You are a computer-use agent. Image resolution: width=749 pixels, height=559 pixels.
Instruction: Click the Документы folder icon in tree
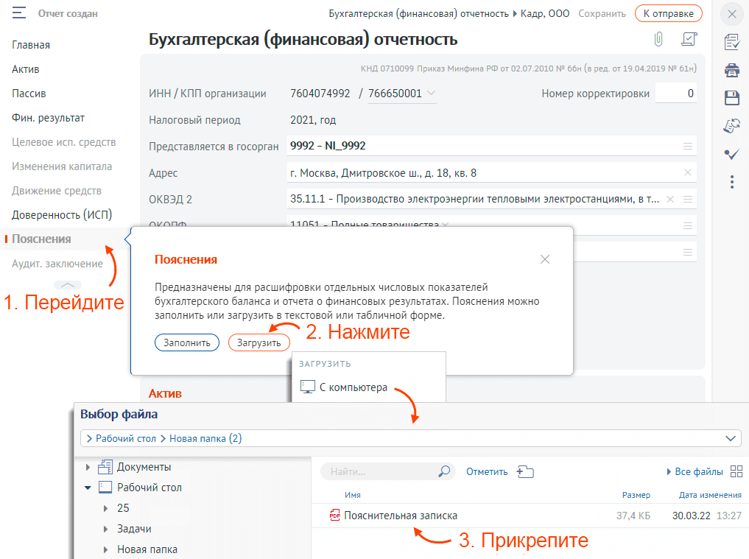point(105,467)
